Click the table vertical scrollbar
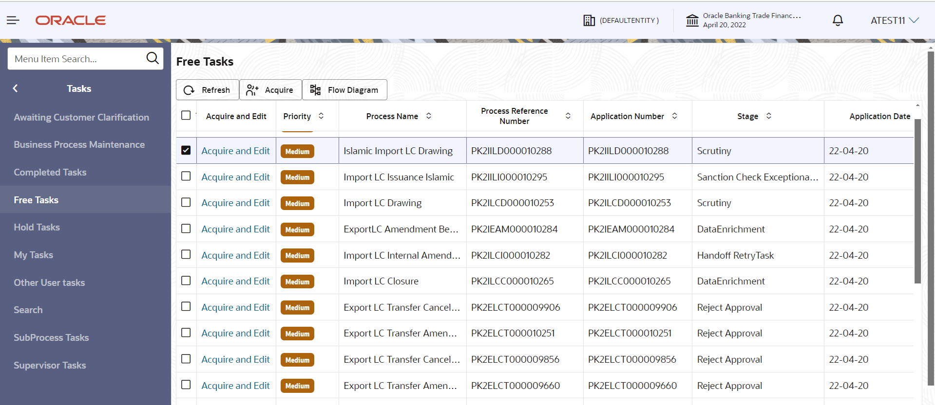Viewport: 935px width, 405px height. pyautogui.click(x=917, y=201)
